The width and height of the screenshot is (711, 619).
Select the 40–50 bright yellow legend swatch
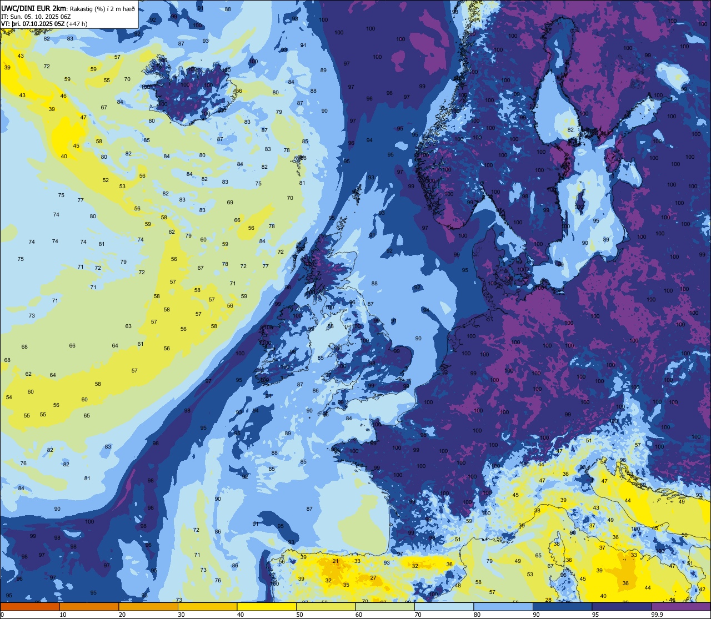(267, 606)
